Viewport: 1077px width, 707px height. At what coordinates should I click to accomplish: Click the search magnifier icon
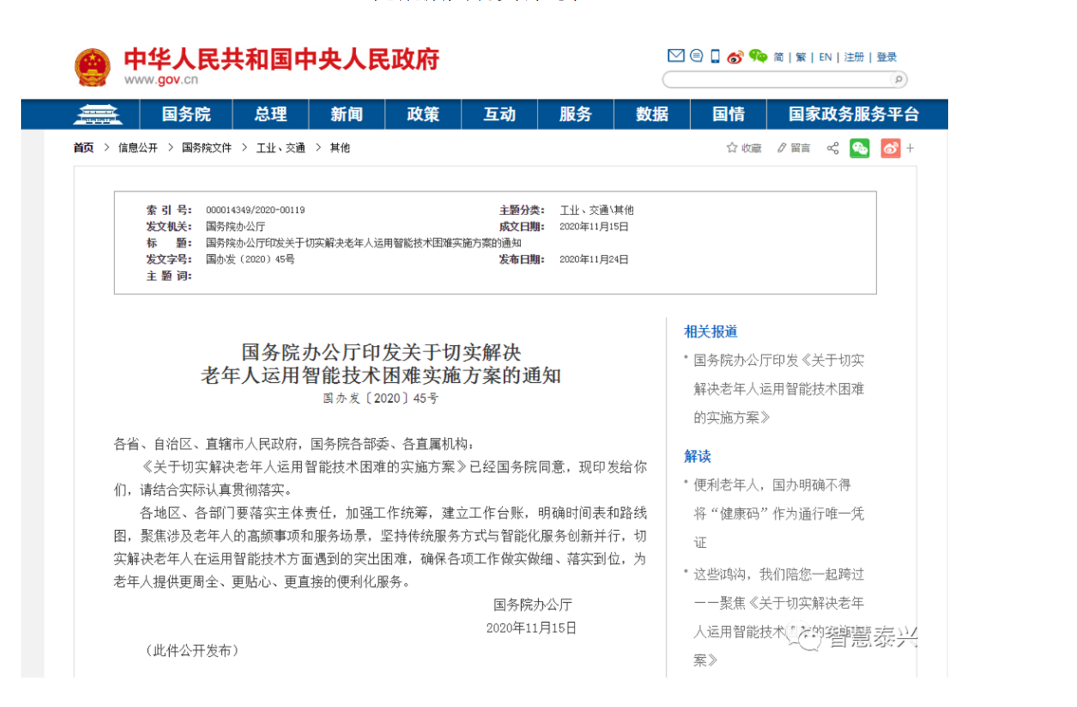(x=898, y=80)
